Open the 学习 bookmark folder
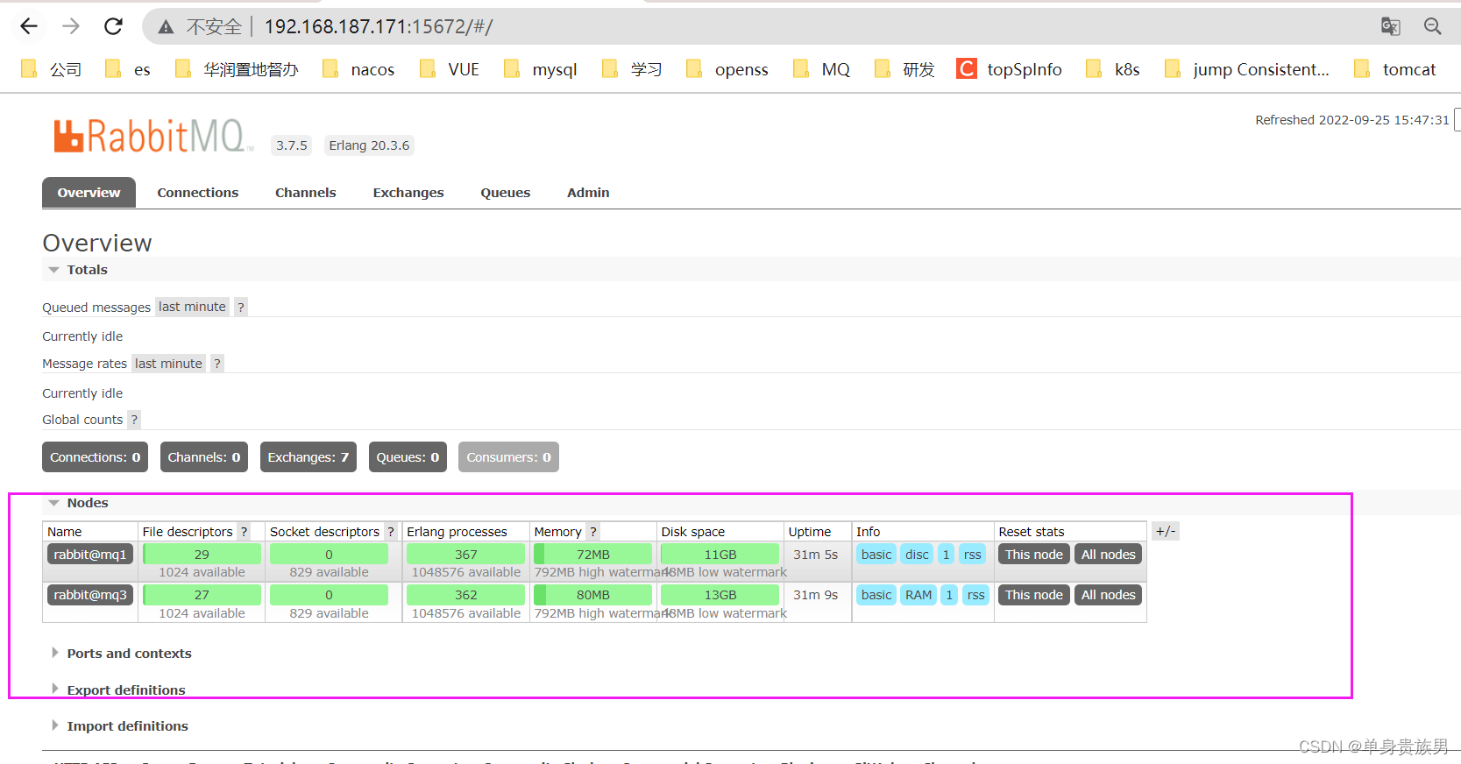The width and height of the screenshot is (1461, 764). point(633,69)
